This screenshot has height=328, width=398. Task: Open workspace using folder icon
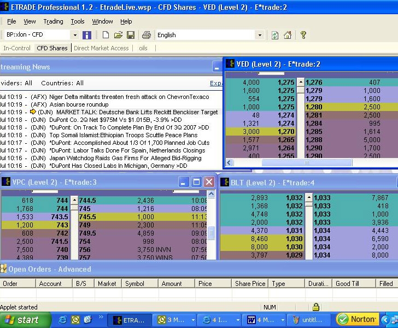point(118,35)
